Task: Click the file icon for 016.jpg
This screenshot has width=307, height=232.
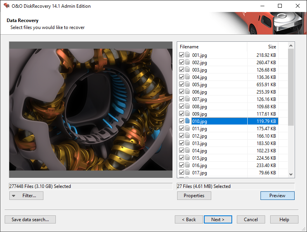Action: coord(188,165)
